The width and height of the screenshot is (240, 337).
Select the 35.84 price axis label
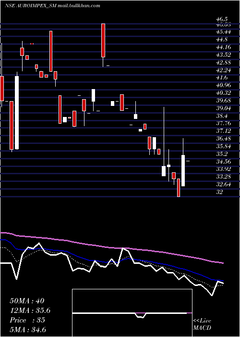pos(224,146)
